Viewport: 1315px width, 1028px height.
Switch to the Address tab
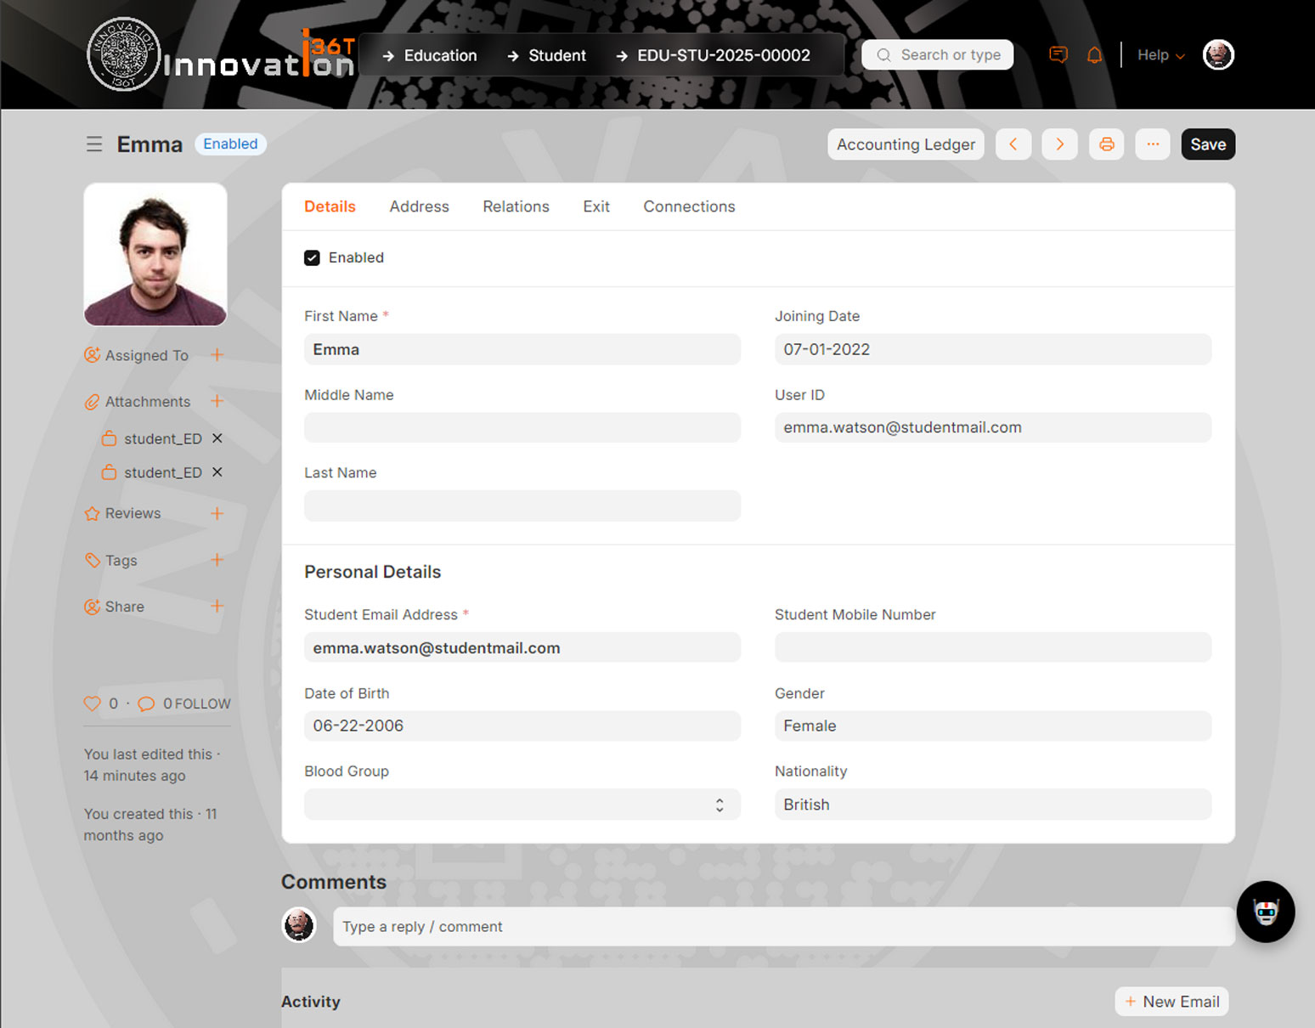419,206
